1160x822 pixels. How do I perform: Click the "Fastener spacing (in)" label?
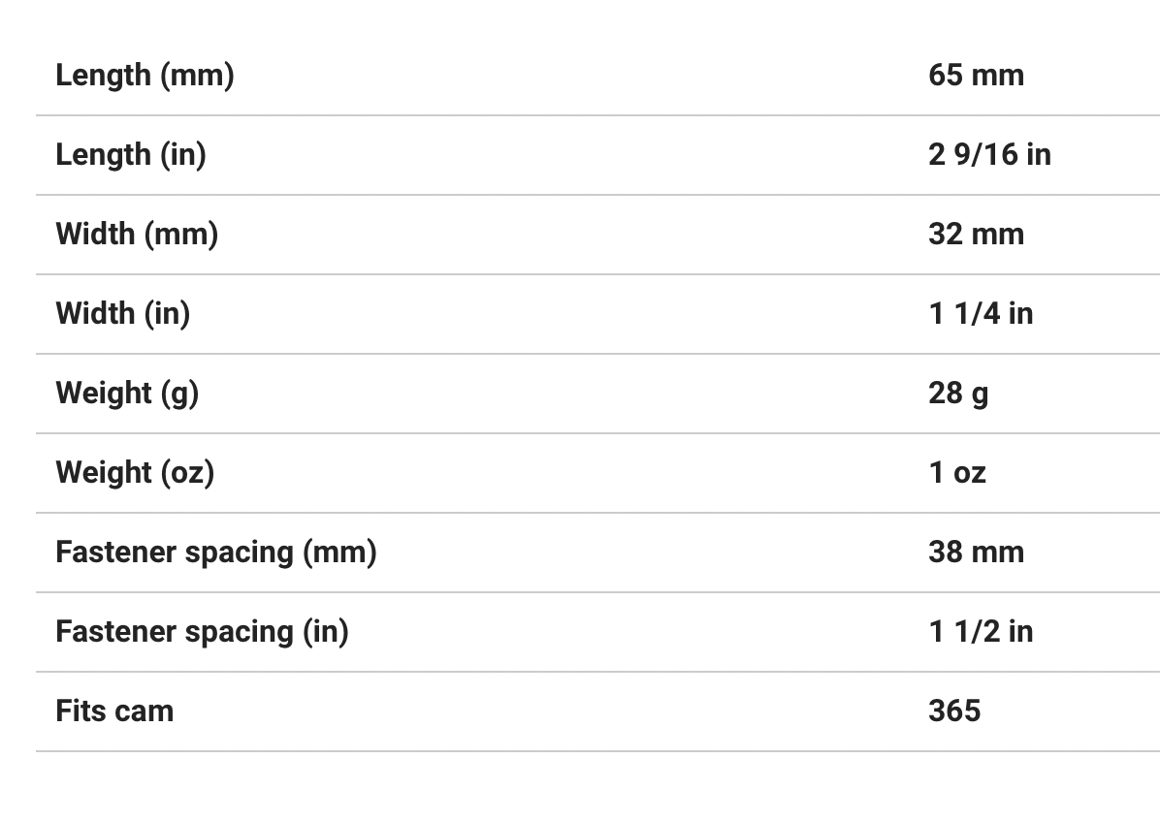(x=202, y=631)
